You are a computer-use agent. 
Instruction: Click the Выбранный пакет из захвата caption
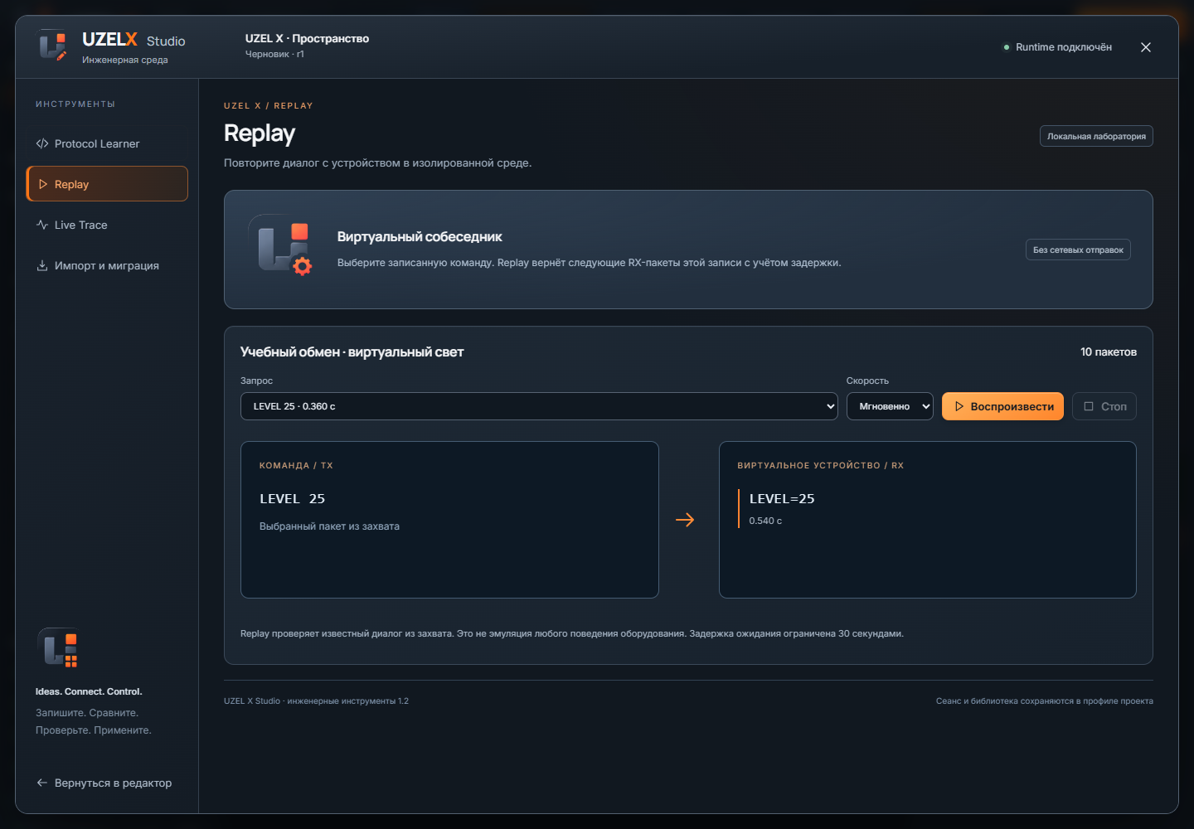tap(329, 526)
